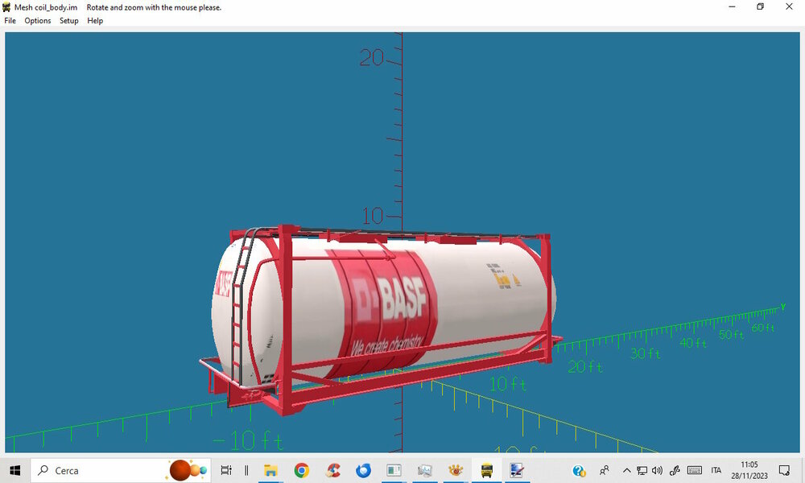This screenshot has width=805, height=483.
Task: Open the picture viewer taskbar icon
Action: pos(424,470)
